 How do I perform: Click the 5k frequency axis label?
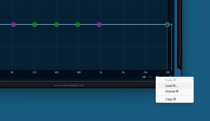pyautogui.click(x=123, y=72)
